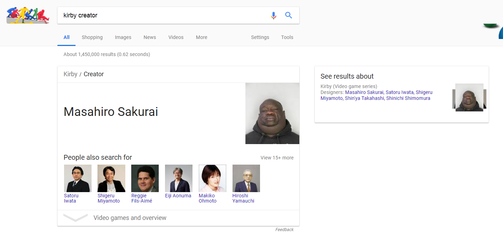
Task: Click the Eiji Aonuma name link
Action: click(178, 196)
